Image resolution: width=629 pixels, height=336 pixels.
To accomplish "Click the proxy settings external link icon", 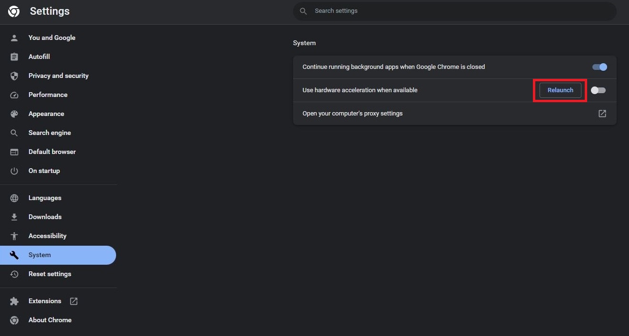I will [x=602, y=114].
